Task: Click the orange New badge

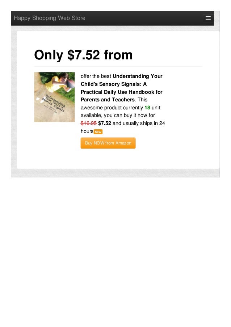Action: pyautogui.click(x=98, y=132)
